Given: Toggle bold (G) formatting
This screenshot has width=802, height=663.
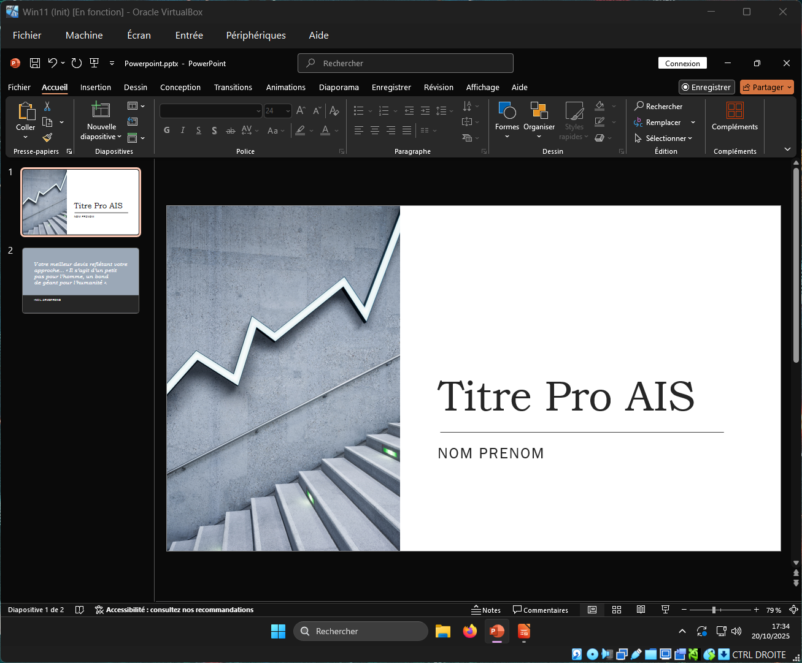Looking at the screenshot, I should click(167, 131).
